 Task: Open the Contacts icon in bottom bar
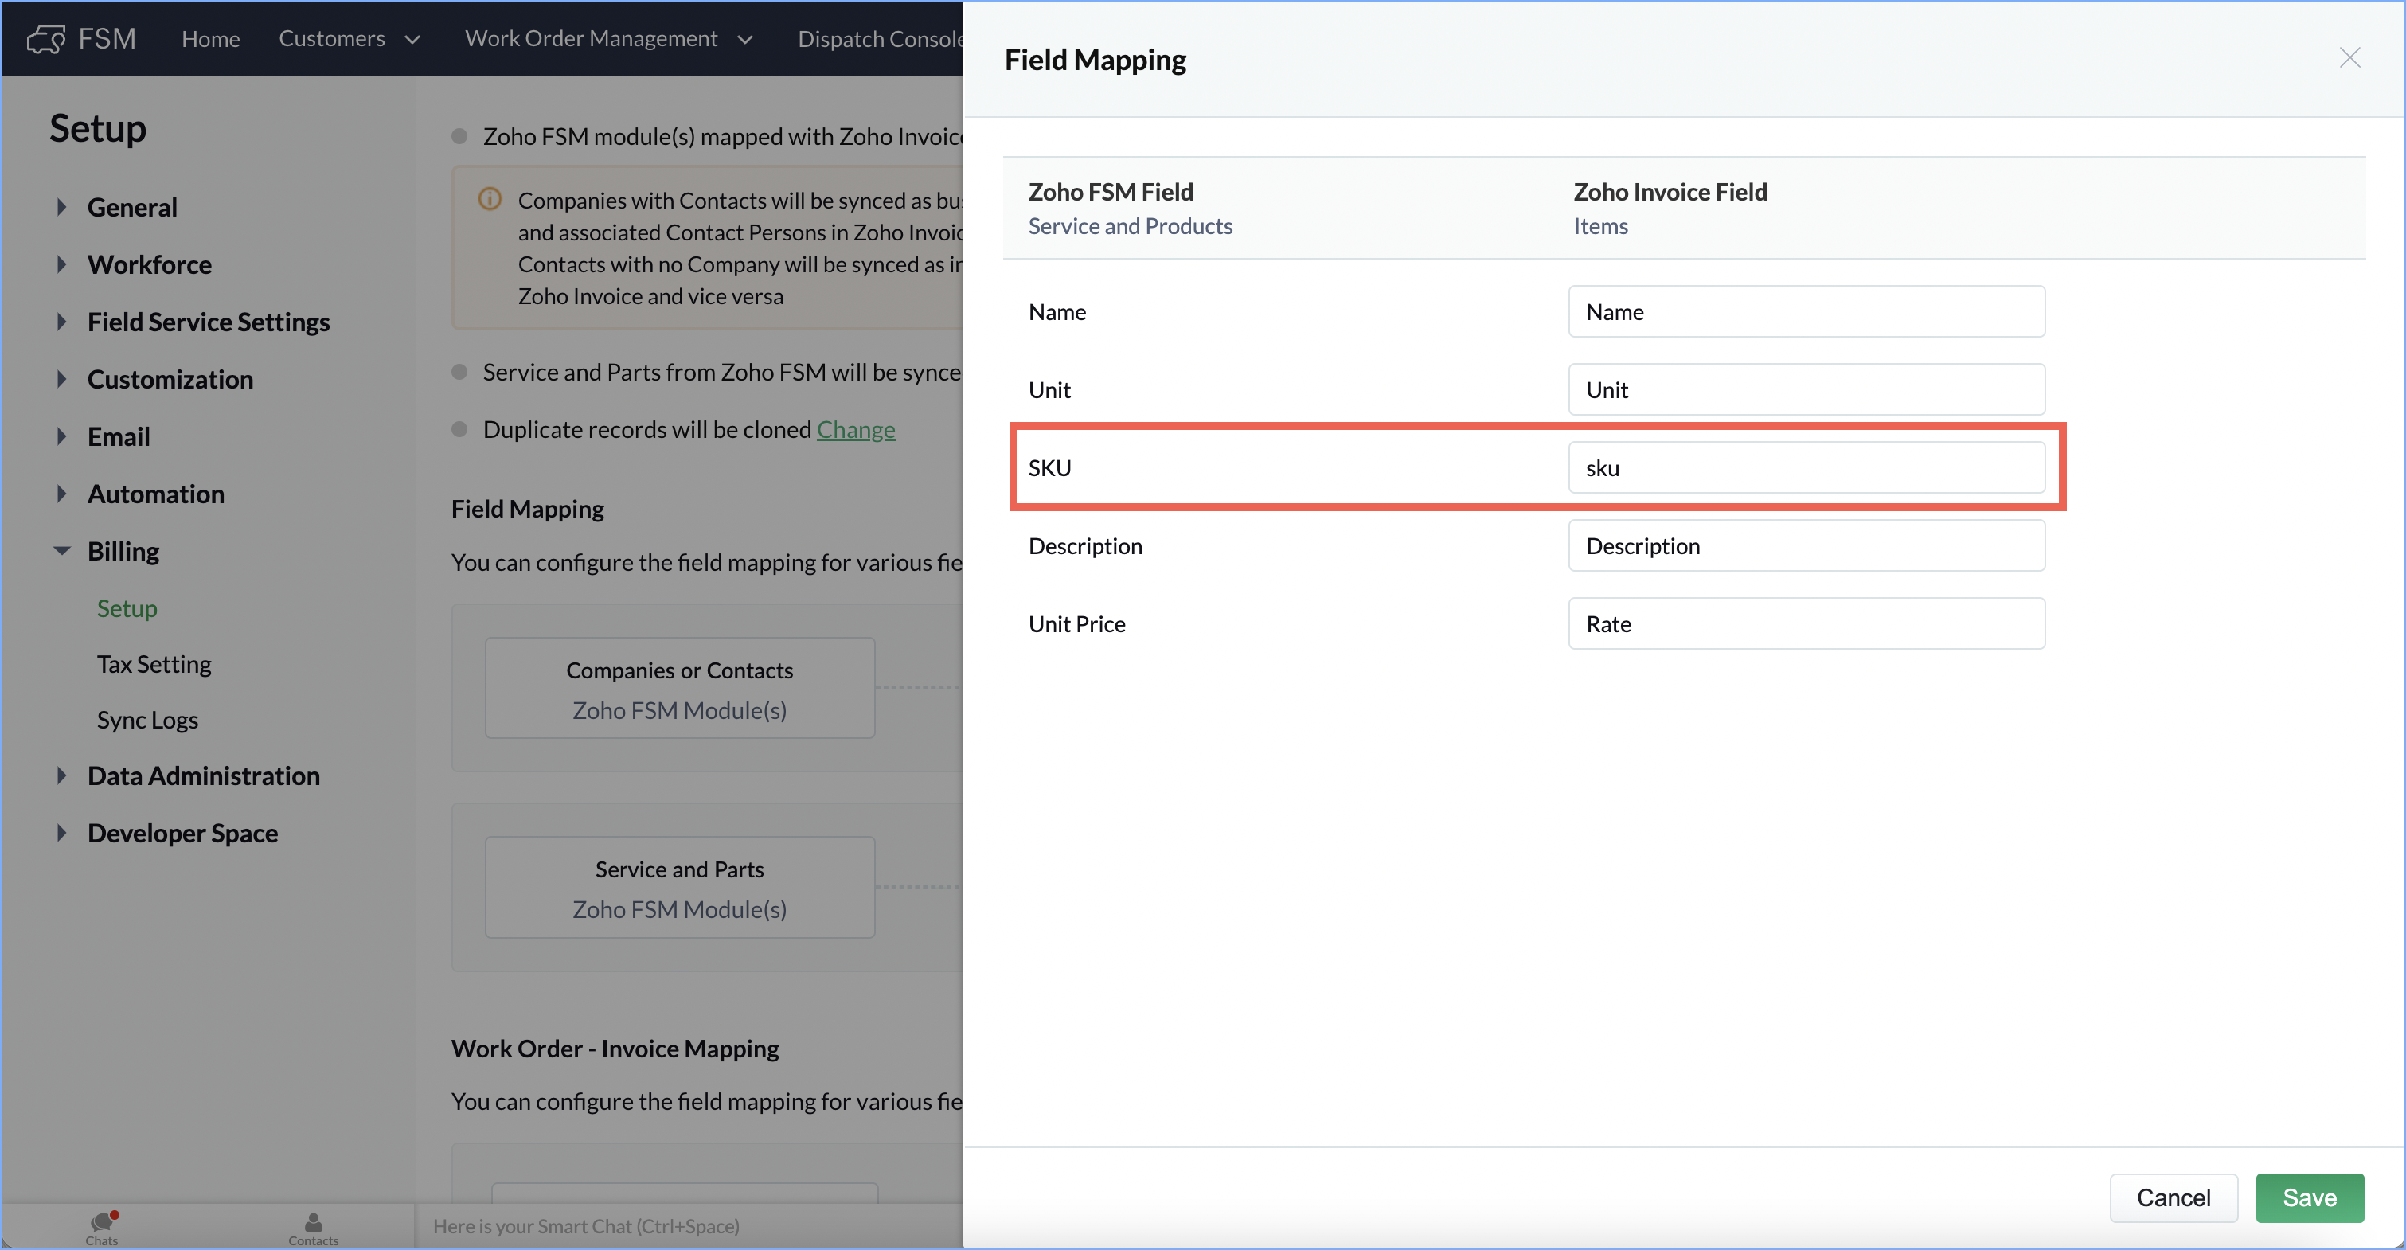tap(313, 1225)
